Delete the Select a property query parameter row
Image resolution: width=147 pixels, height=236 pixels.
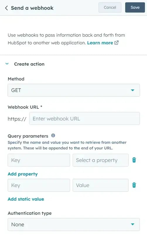click(x=134, y=160)
